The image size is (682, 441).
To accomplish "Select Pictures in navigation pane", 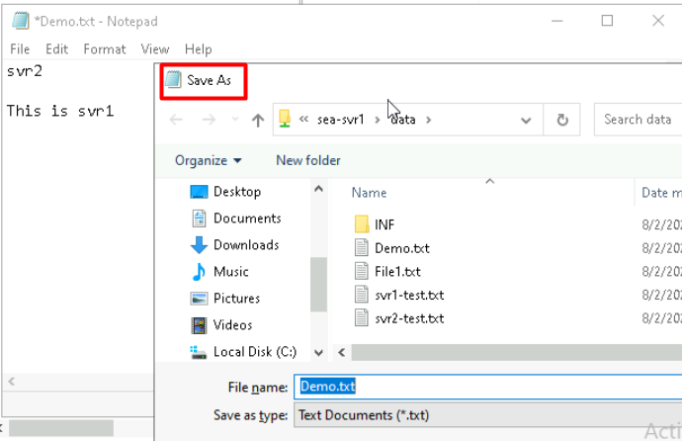I will point(236,299).
